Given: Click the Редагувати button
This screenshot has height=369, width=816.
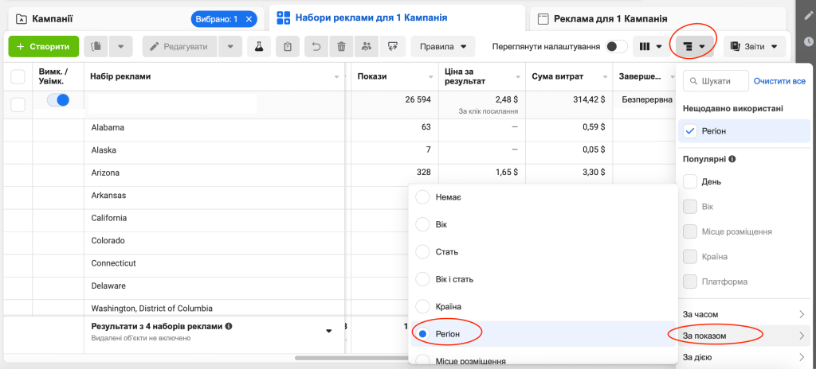Looking at the screenshot, I should tap(179, 46).
